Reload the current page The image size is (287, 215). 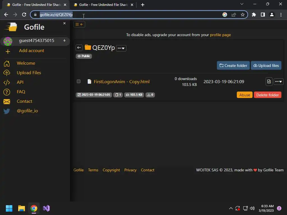(24, 15)
